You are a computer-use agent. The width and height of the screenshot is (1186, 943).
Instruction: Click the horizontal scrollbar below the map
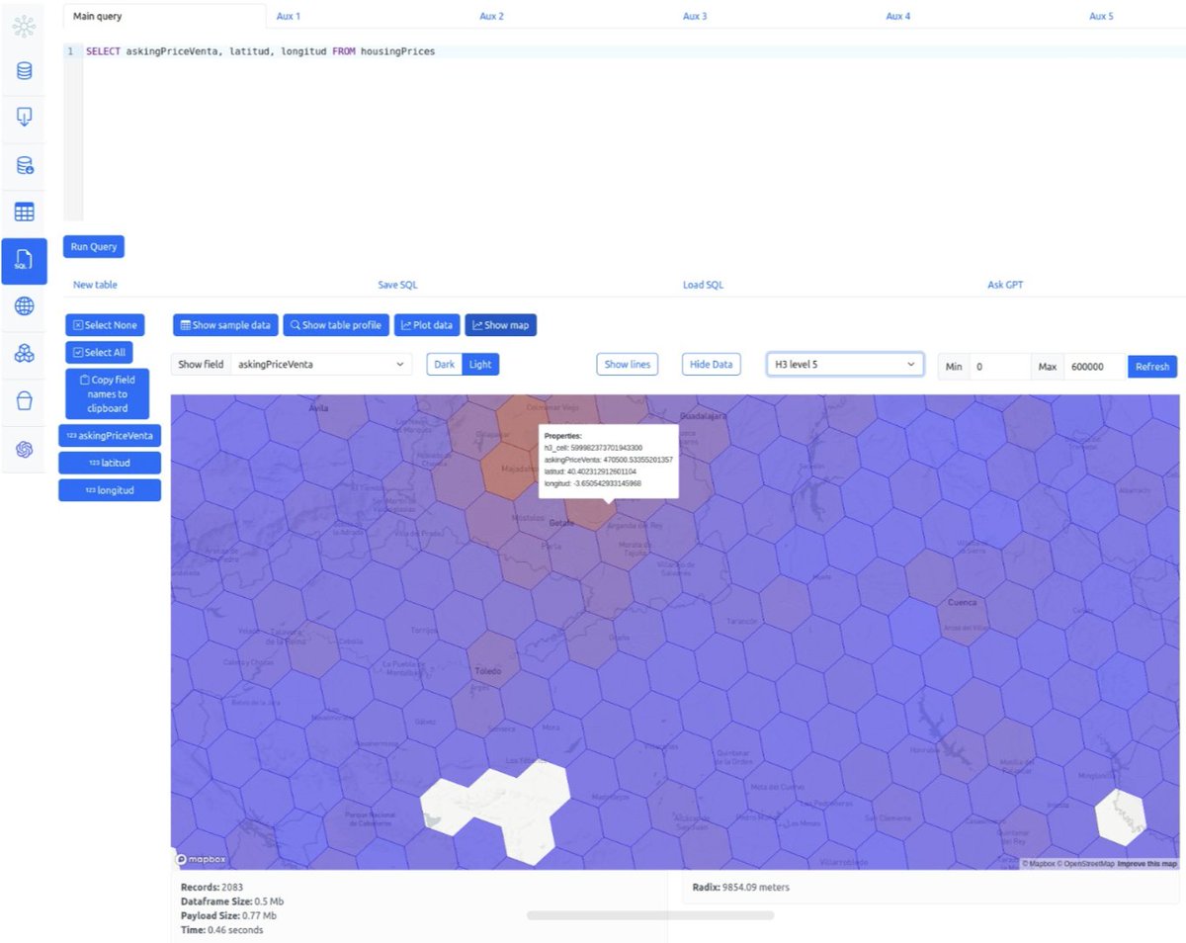point(650,915)
